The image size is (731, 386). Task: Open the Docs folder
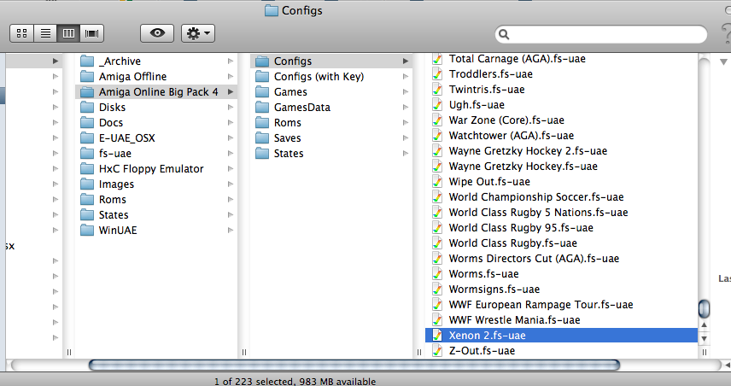tap(156, 123)
